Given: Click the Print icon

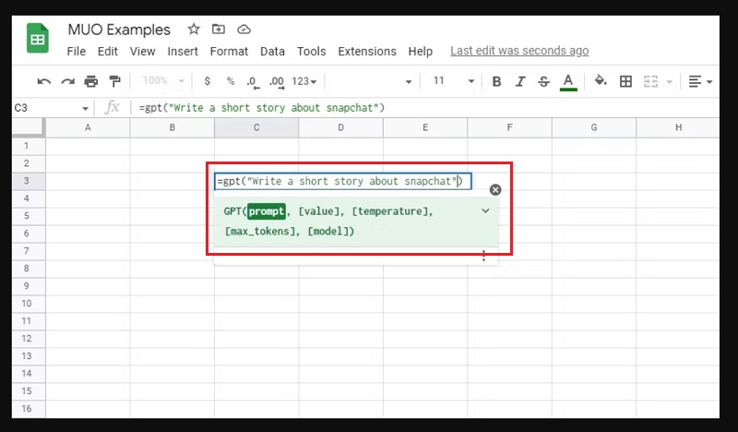Looking at the screenshot, I should [x=90, y=81].
